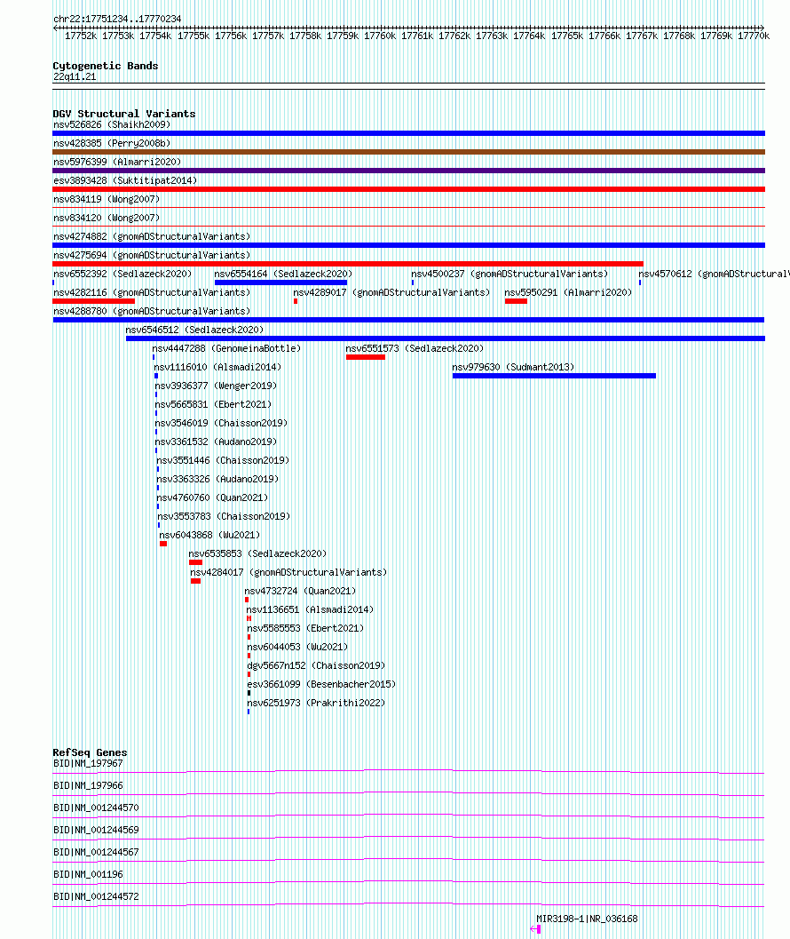Screen dimensions: 790x939
Task: Click the DGV Structural Variants track title
Action: 124,114
